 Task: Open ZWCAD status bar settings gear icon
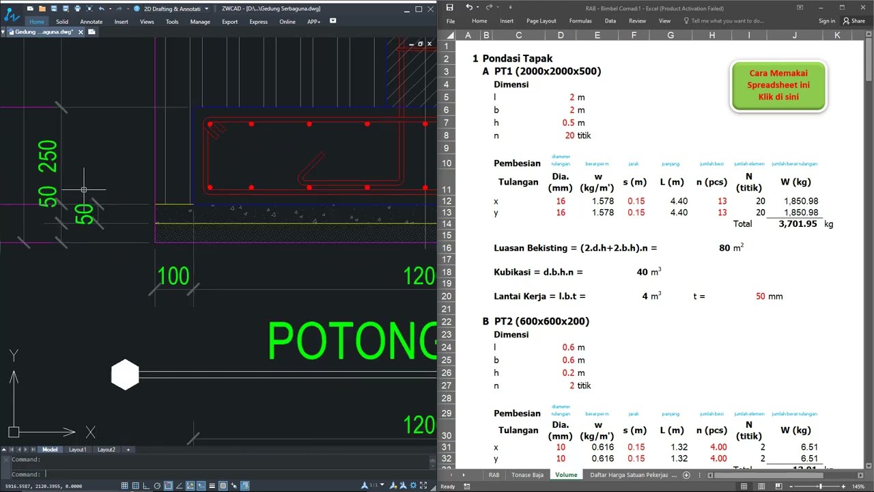(x=413, y=486)
